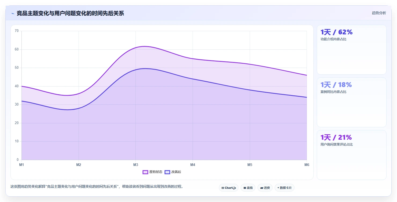Open the 用户询问效果评论占比 data card
This screenshot has width=397, height=202.
pyautogui.click(x=352, y=155)
